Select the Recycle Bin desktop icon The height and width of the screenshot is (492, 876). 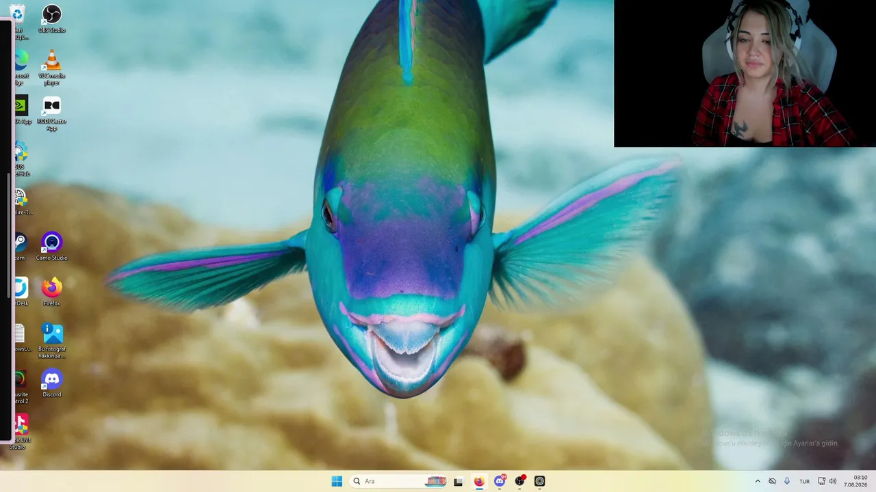tap(18, 21)
